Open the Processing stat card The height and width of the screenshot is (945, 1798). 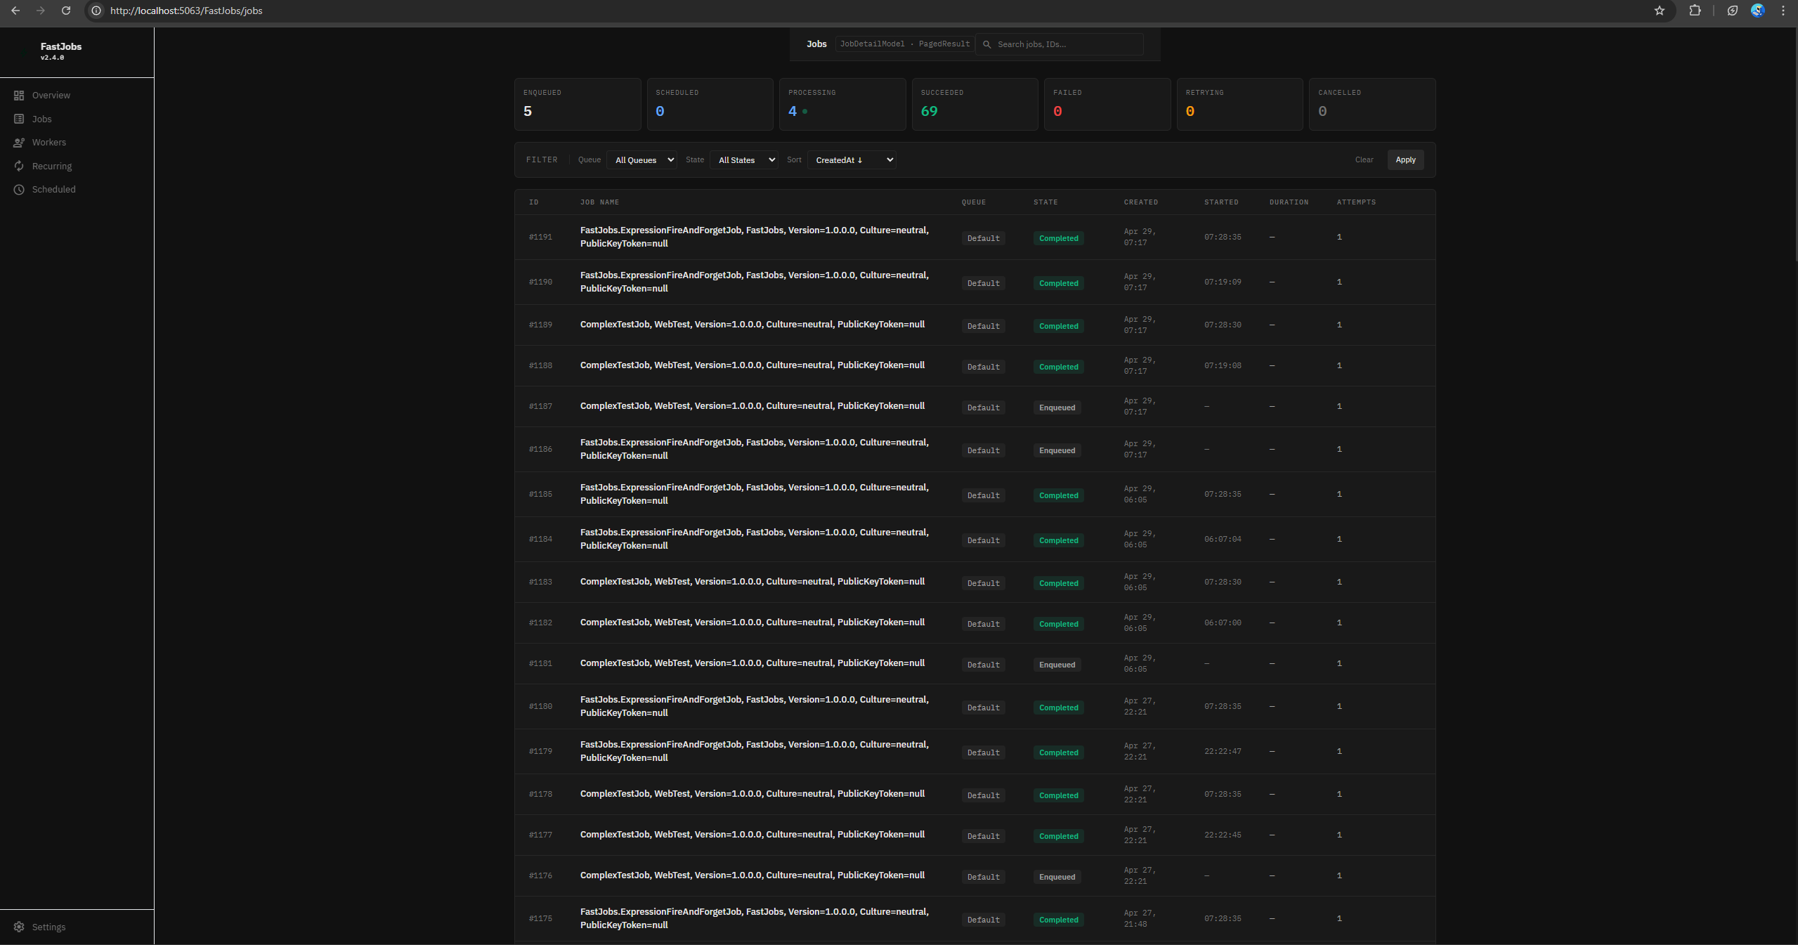[x=842, y=104]
